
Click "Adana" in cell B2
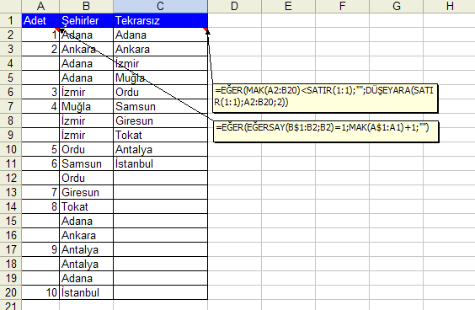(77, 35)
